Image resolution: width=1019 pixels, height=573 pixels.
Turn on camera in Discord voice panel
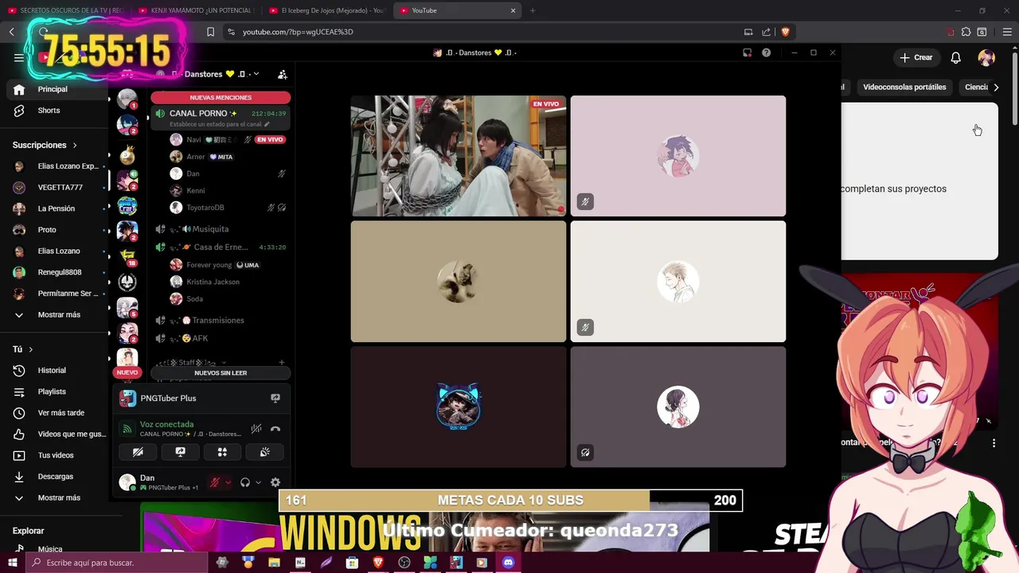coord(138,452)
